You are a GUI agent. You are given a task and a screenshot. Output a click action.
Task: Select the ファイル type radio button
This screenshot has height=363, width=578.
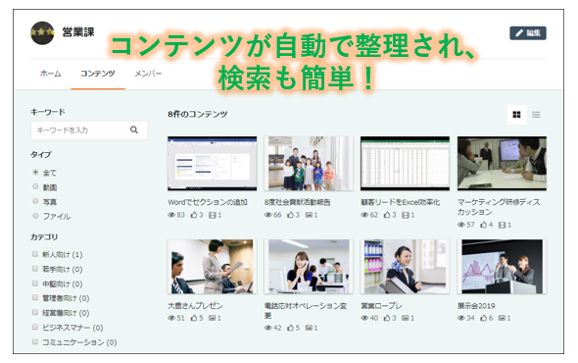tap(35, 216)
